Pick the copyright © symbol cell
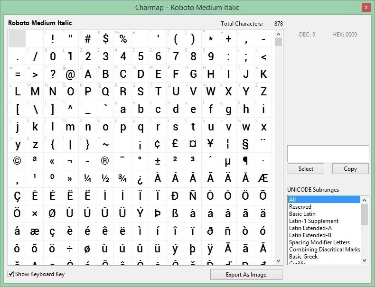This screenshot has width=375, height=287. pos(17,162)
